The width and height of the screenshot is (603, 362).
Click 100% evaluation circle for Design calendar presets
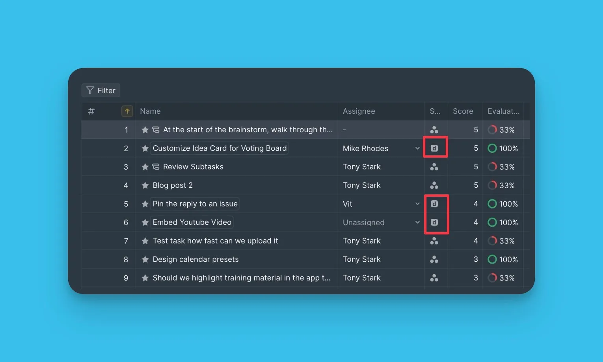[x=492, y=259]
